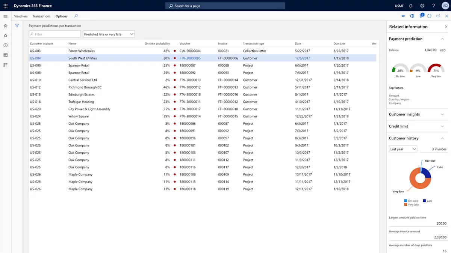This screenshot has height=253, width=451.
Task: Open Favorites star in sidebar
Action: 5,36
